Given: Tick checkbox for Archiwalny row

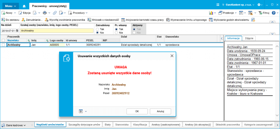Looking at the screenshot, I should coord(3,45).
